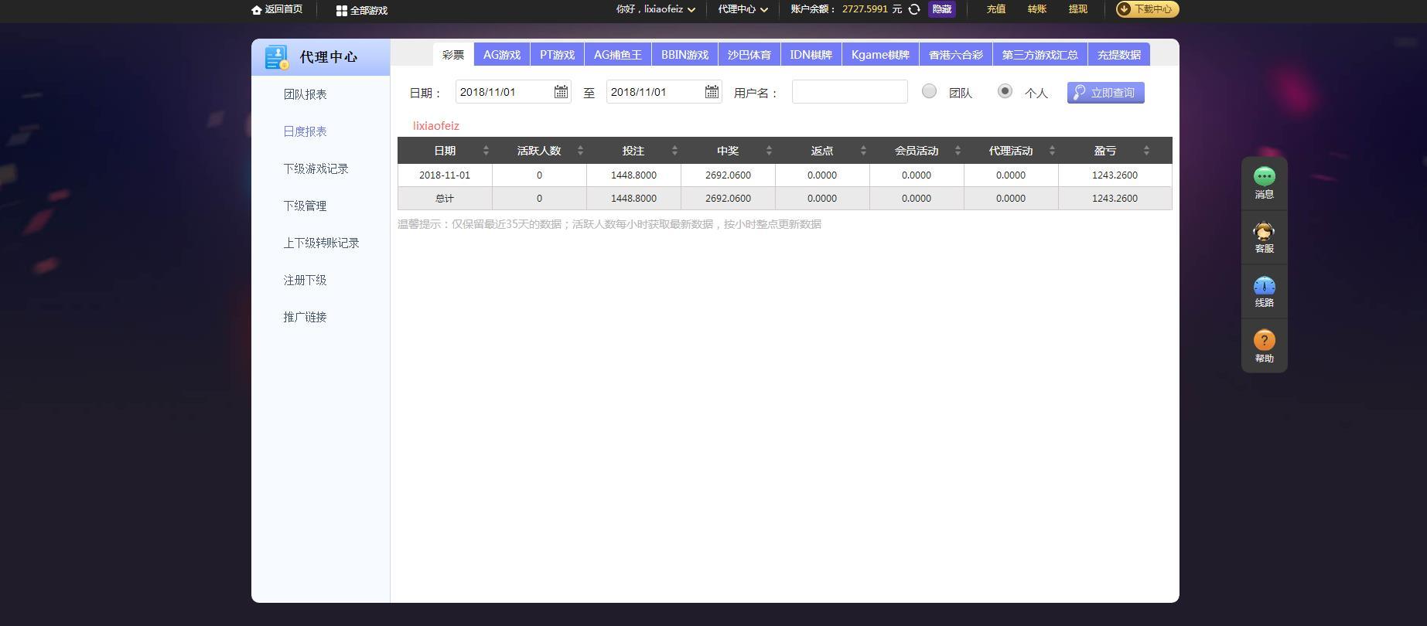Image resolution: width=1427 pixels, height=626 pixels.
Task: Click the 2018-11-01 date cell
Action: (445, 175)
